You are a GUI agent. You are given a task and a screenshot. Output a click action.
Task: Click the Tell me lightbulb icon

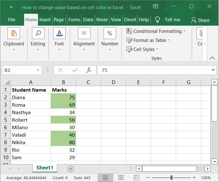point(157,20)
